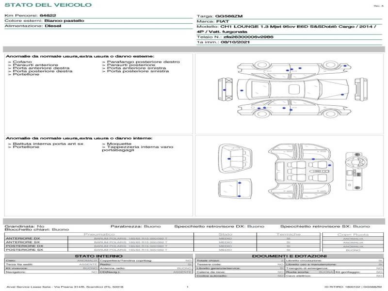Click 'Specchietto retrovisore SX: Buono'
Image resolution: width=388 pixels, height=291 pixels.
coord(325,226)
